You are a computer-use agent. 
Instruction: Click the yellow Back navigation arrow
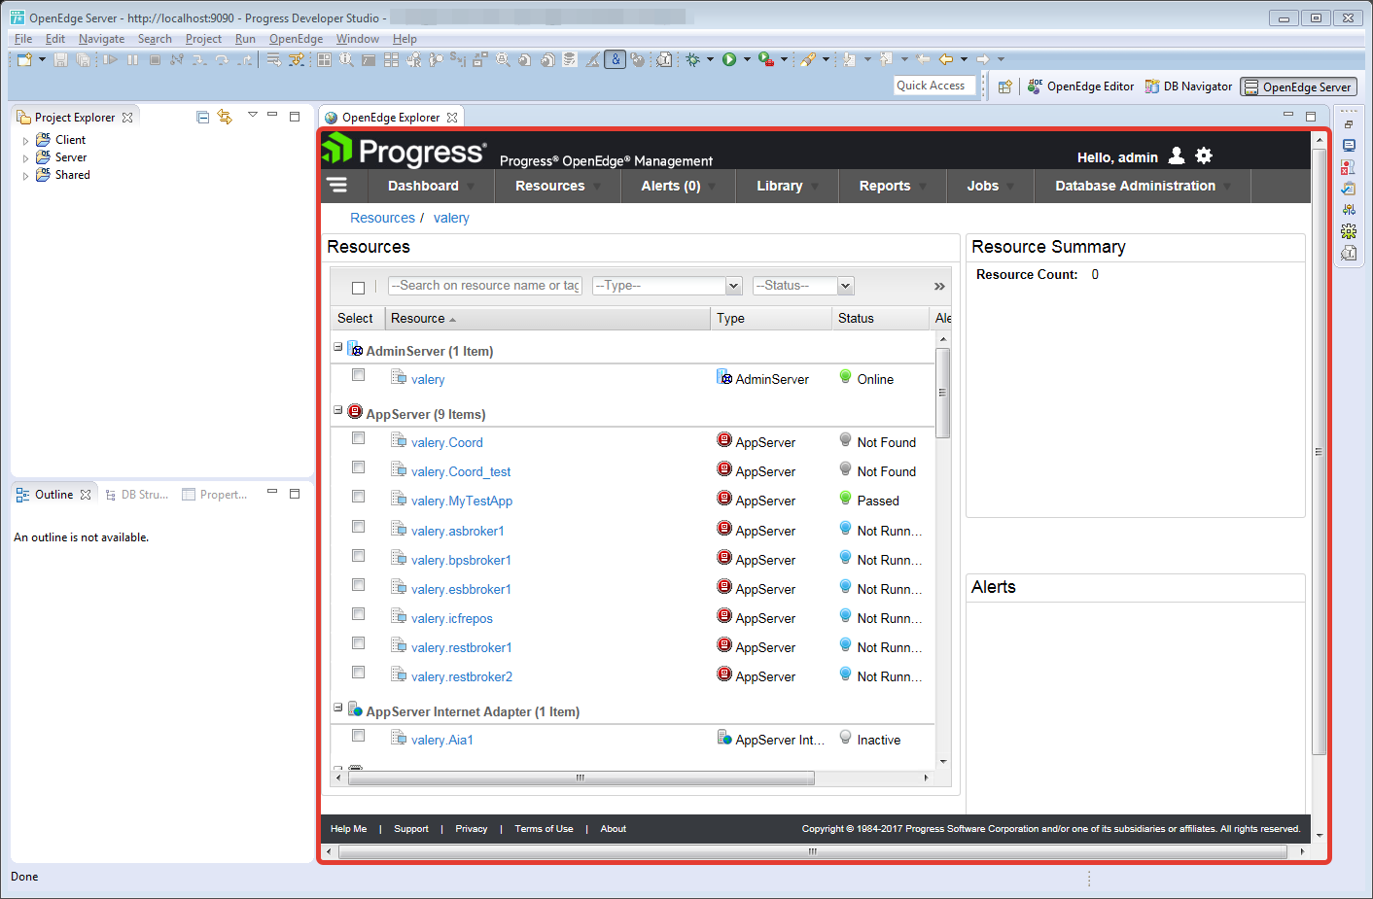coord(945,60)
